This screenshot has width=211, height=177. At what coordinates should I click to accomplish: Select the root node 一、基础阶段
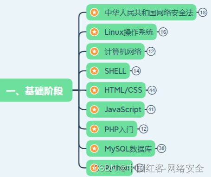click(x=36, y=90)
